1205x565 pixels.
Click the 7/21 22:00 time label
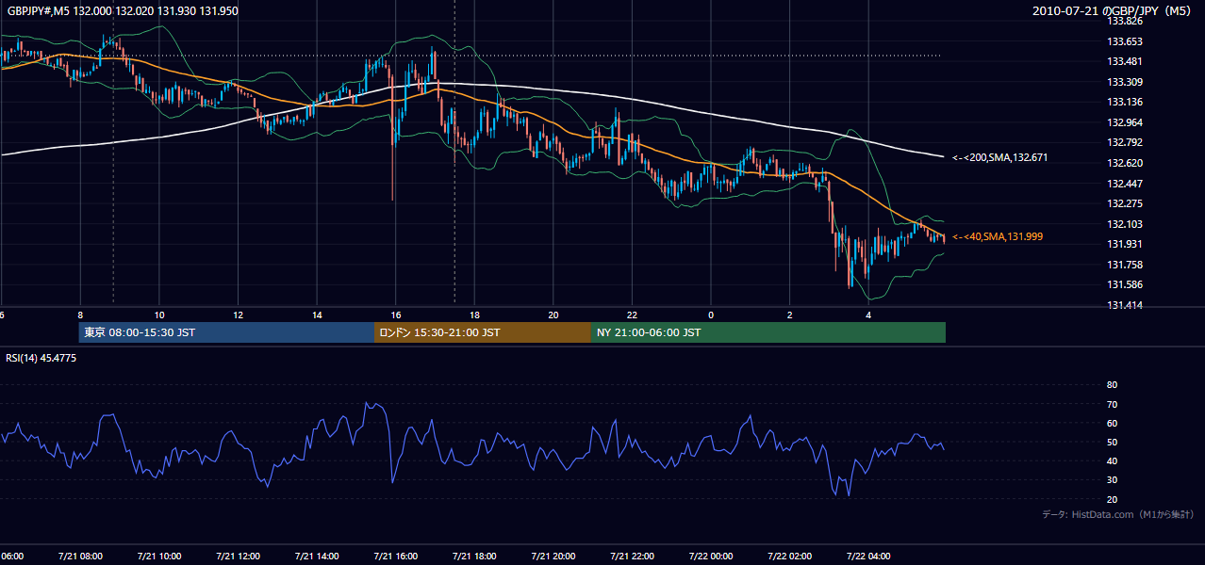coord(632,557)
